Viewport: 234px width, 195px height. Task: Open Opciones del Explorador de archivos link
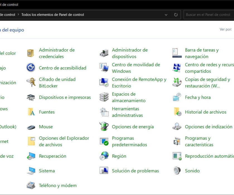pyautogui.click(x=64, y=141)
